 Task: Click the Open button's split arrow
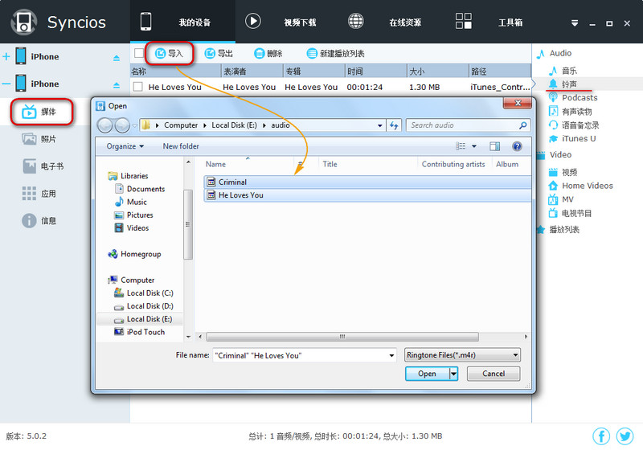pos(453,374)
